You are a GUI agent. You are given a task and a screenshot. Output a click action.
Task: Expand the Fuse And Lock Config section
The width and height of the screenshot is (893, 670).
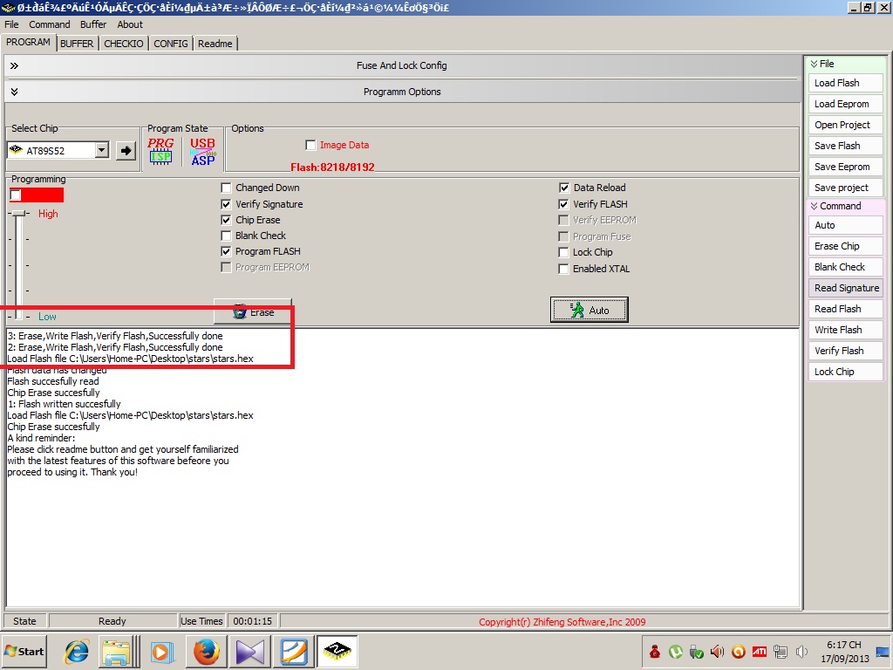(x=14, y=65)
